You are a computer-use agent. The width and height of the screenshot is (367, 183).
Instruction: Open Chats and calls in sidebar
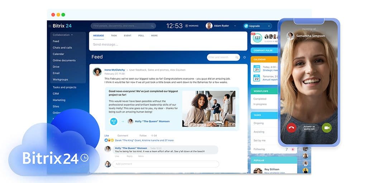pos(62,48)
